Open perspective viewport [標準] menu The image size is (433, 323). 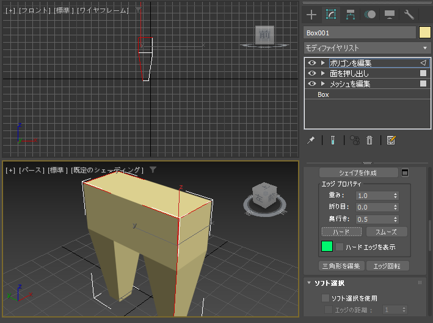point(58,170)
